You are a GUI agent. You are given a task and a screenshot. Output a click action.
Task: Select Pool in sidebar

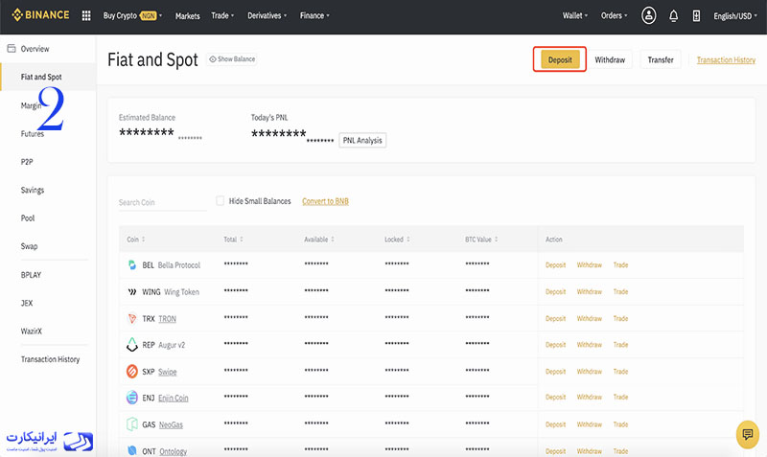pyautogui.click(x=28, y=218)
